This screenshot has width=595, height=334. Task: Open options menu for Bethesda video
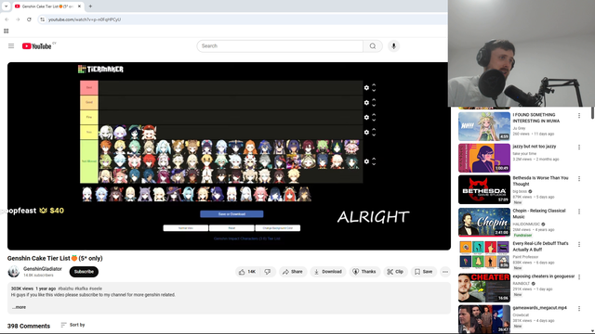[x=579, y=178]
